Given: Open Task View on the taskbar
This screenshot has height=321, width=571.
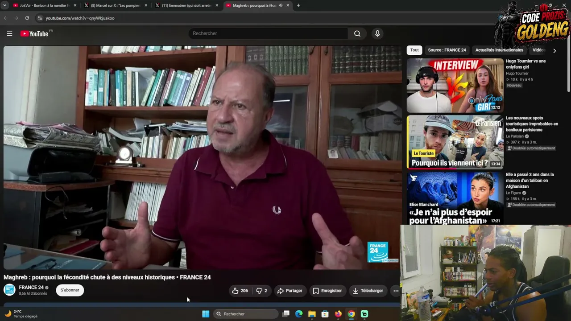Looking at the screenshot, I should 286,314.
